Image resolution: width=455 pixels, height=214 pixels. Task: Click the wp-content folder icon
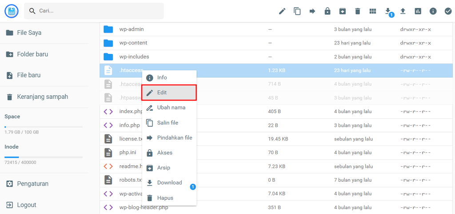108,43
